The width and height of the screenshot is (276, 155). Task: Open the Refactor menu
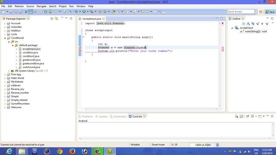point(19,6)
